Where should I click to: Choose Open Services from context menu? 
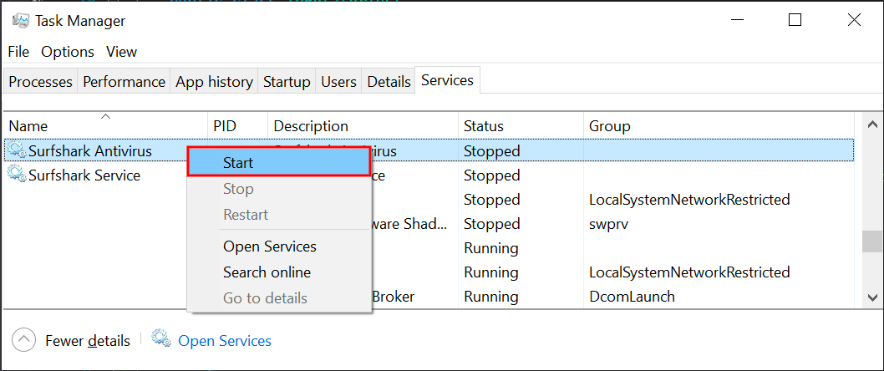tap(269, 246)
